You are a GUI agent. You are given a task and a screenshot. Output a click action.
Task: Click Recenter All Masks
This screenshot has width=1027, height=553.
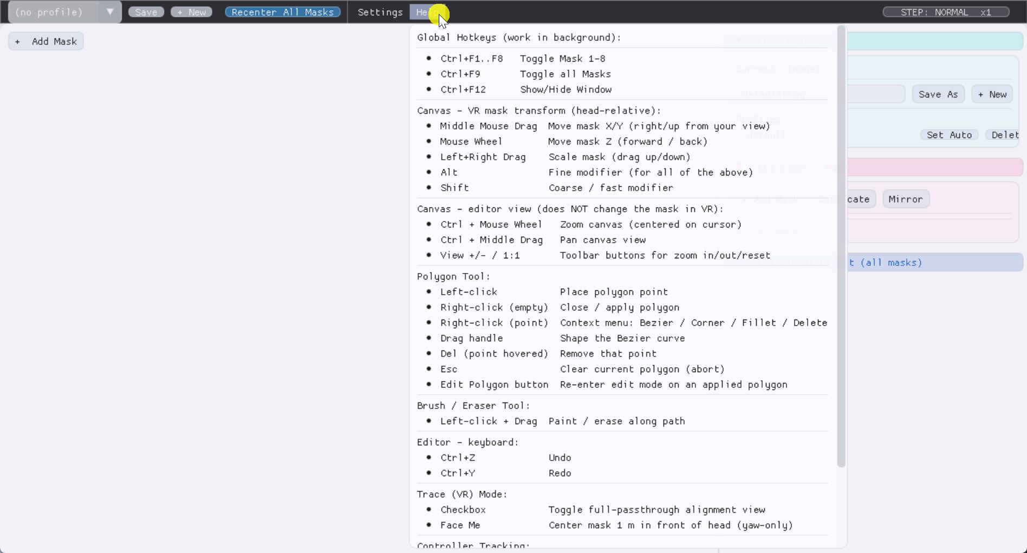pos(282,12)
